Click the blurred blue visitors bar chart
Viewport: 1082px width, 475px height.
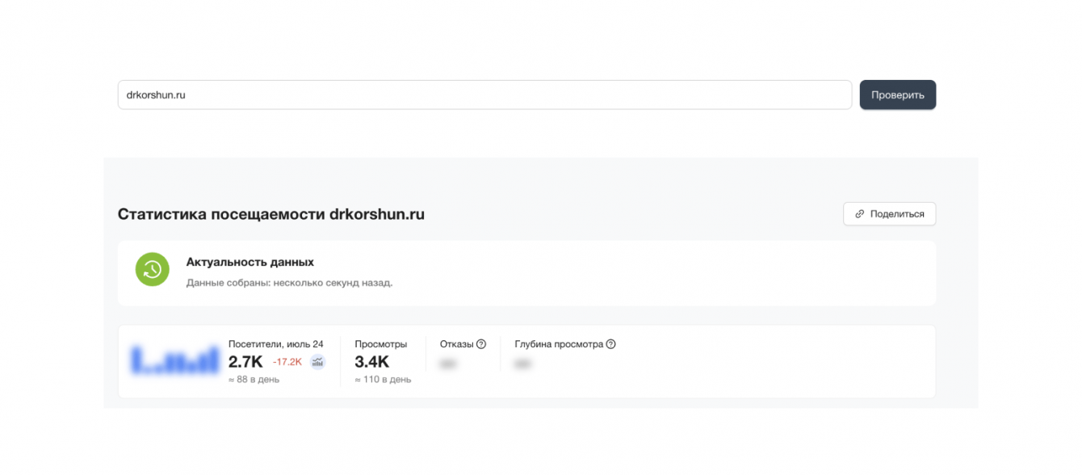click(175, 360)
